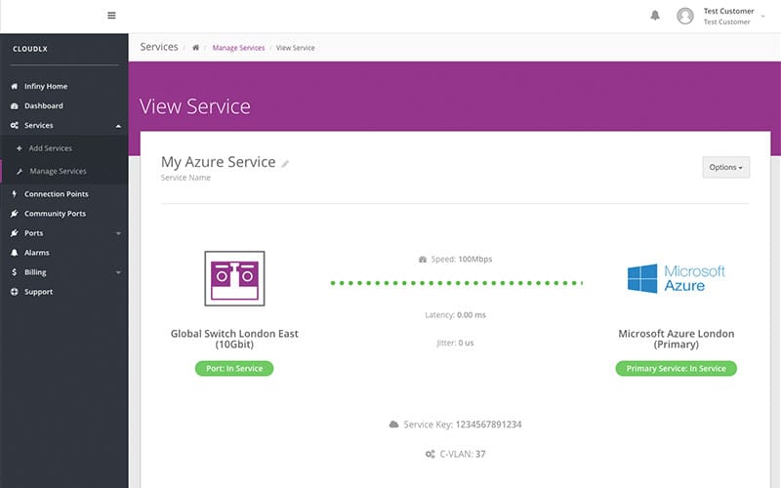Click the Infiny Home house icon
This screenshot has height=488, width=781.
15,86
